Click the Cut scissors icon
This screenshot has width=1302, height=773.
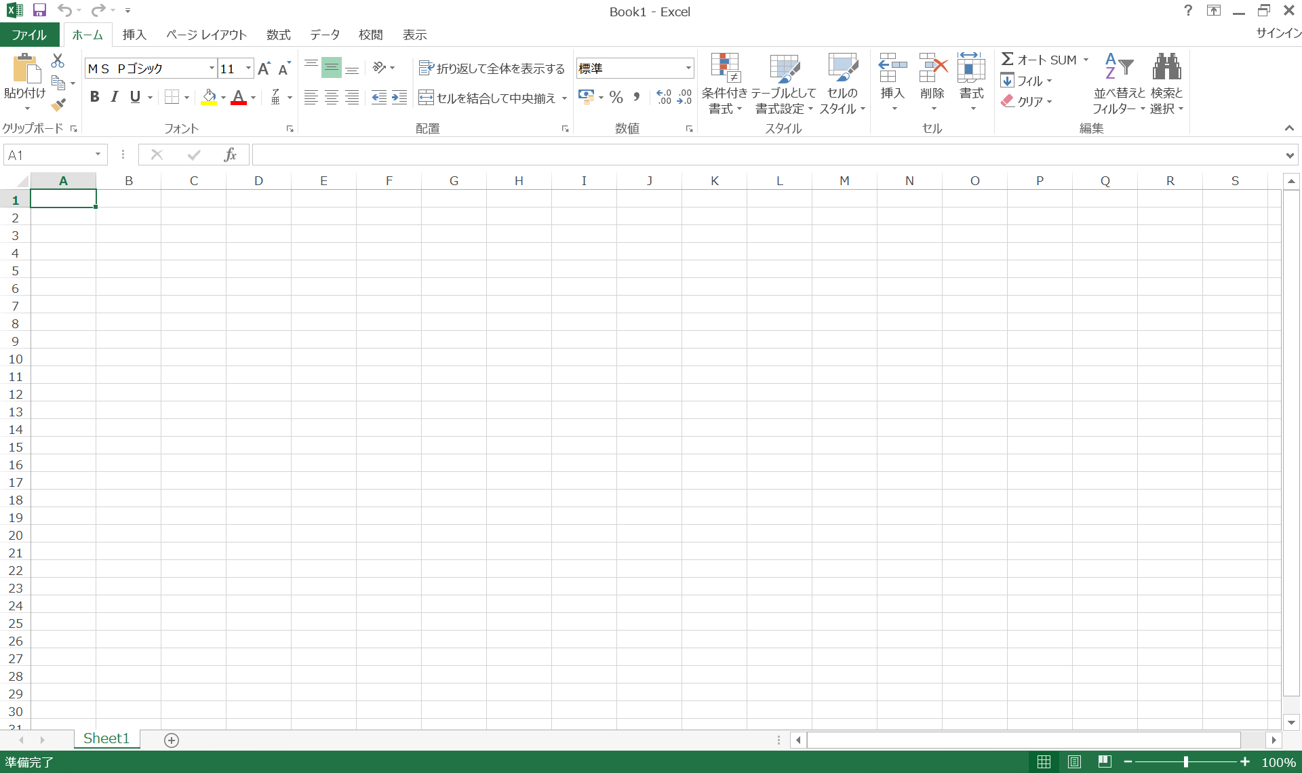click(58, 61)
